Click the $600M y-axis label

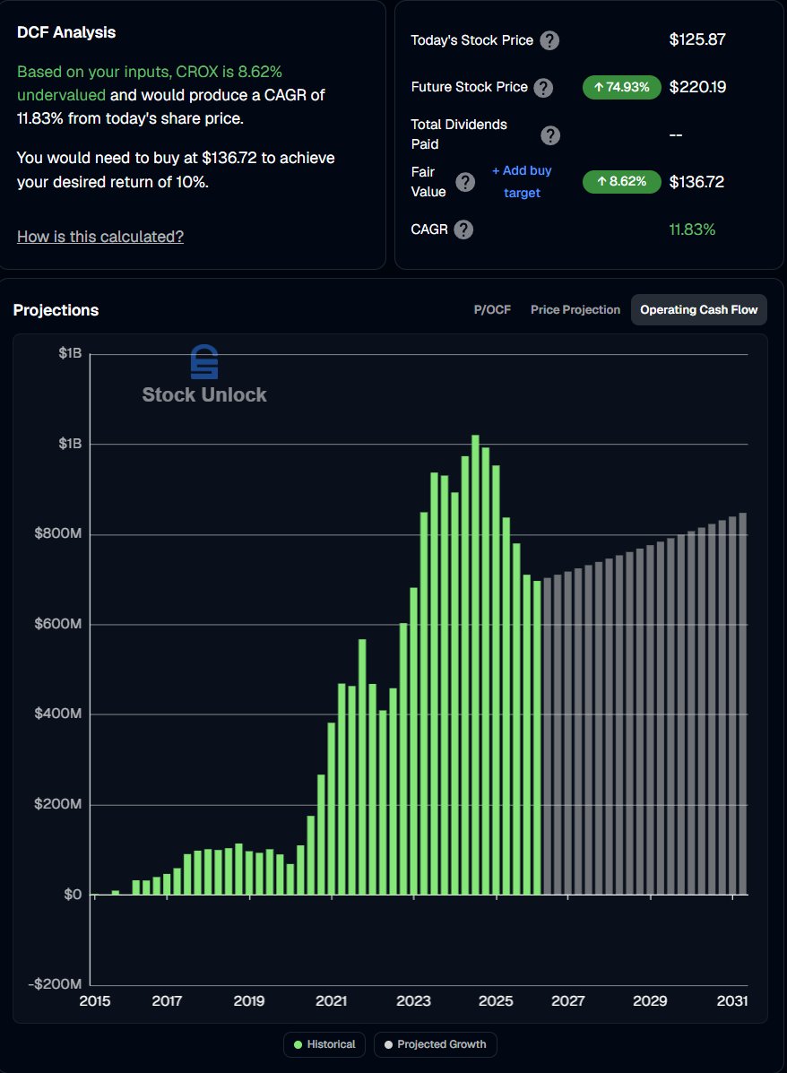(58, 624)
